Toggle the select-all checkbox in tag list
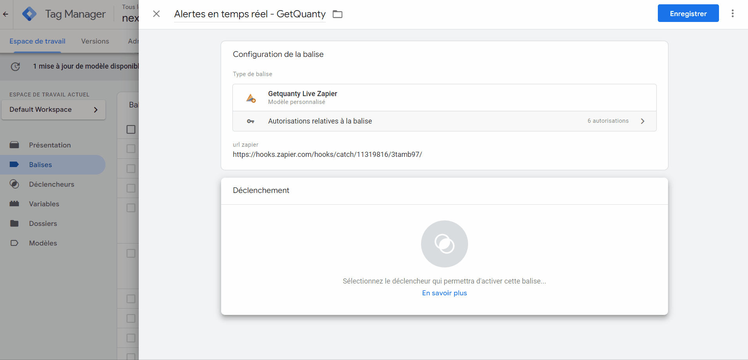Image resolution: width=748 pixels, height=360 pixels. 131,129
